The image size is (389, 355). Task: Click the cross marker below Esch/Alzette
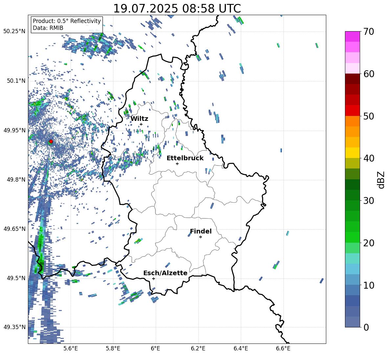click(153, 278)
